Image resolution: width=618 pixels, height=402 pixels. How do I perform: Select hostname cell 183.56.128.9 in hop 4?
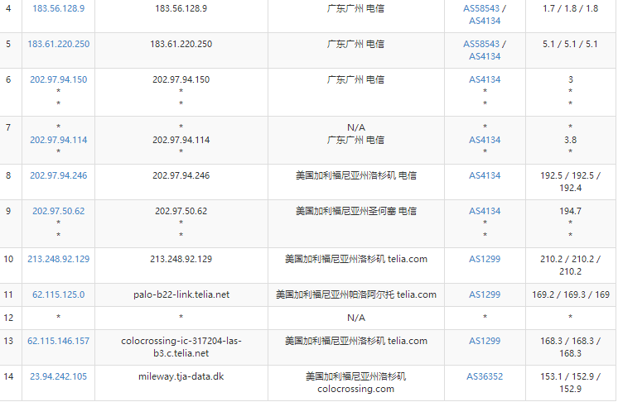[x=181, y=8]
